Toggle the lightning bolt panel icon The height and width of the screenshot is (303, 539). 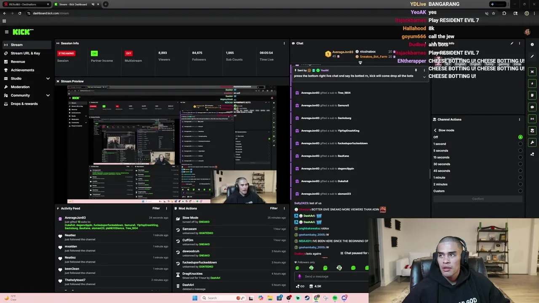(x=532, y=83)
